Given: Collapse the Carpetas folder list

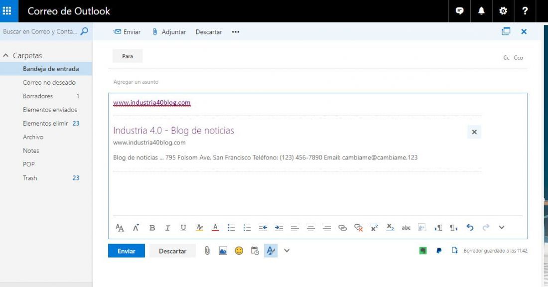Looking at the screenshot, I should click(x=5, y=56).
